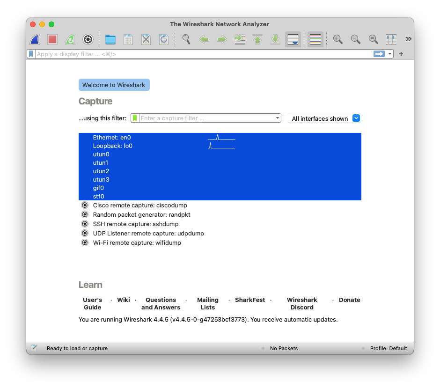The height and width of the screenshot is (389, 440).
Task: Select SSH remote capture: sshdump
Action: 136,224
